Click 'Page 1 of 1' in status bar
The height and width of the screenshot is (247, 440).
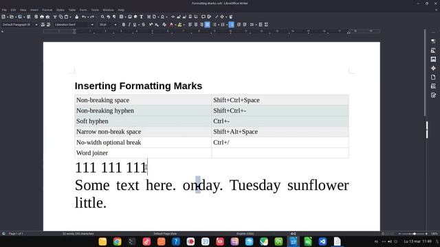coord(16,233)
